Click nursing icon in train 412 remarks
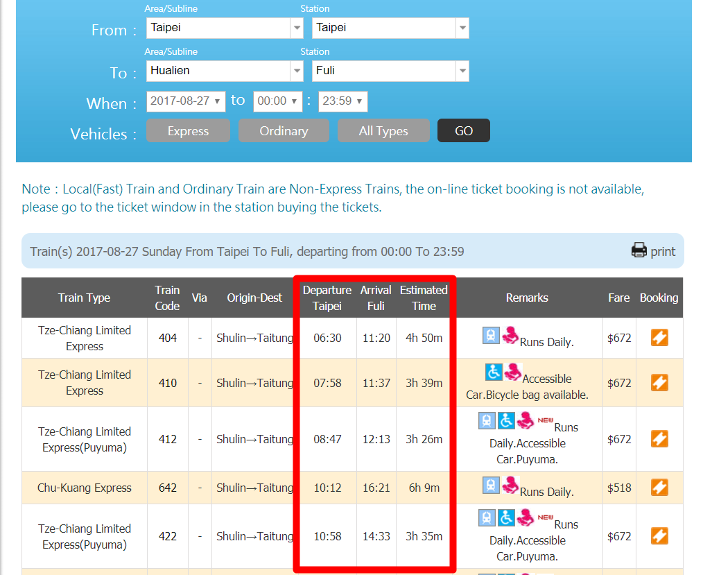This screenshot has width=703, height=575. coord(526,421)
